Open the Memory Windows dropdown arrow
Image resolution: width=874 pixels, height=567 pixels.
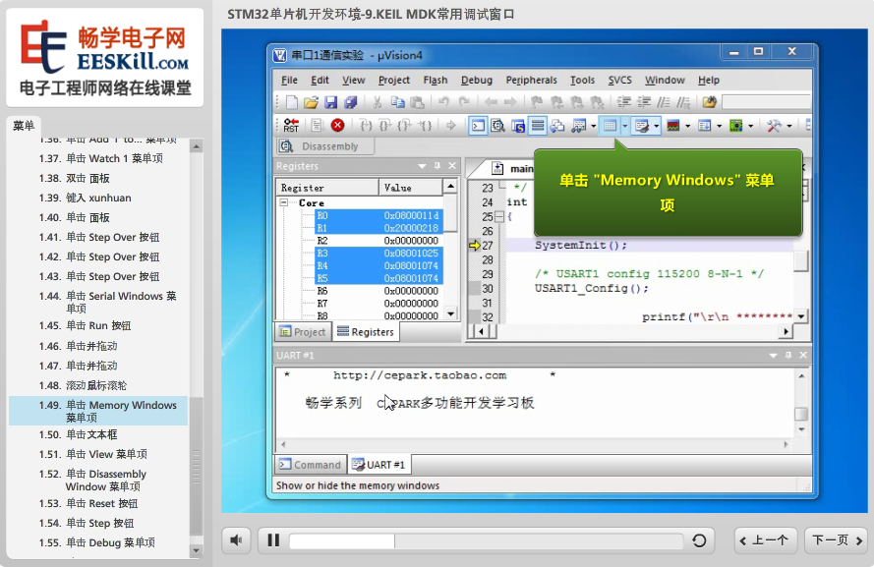coord(625,126)
